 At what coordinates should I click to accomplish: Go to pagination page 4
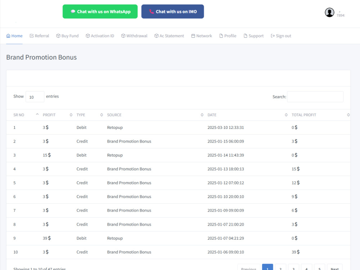[306, 268]
